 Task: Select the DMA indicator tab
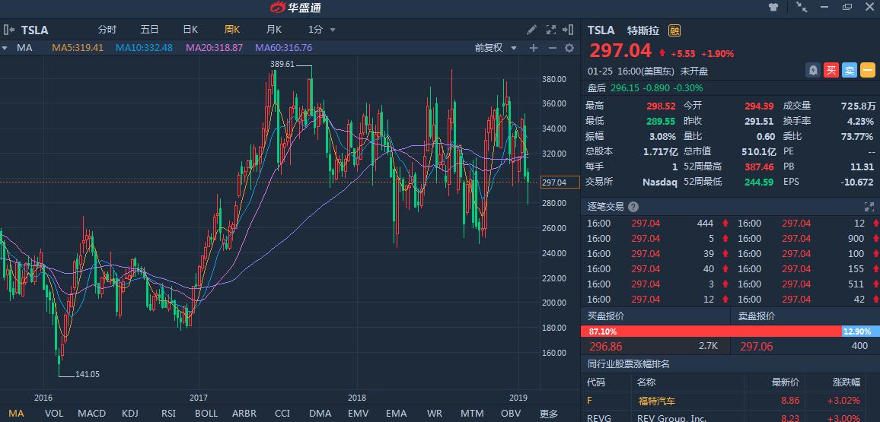[320, 414]
